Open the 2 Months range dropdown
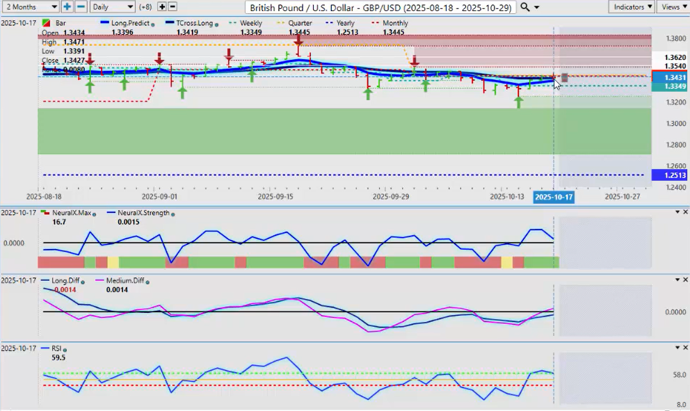This screenshot has width=690, height=411. click(x=31, y=6)
